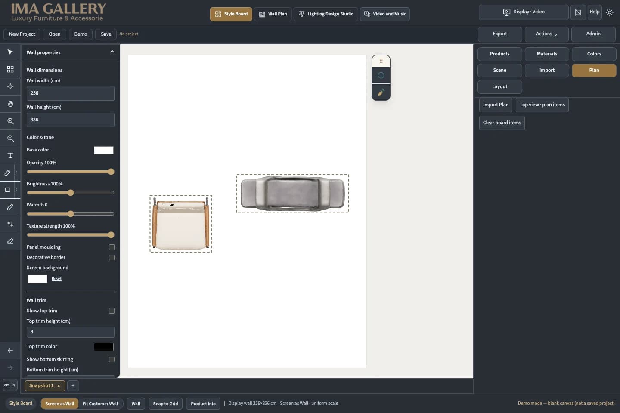Click the Wall width input field
Screen dimensions: 620x413
point(71,93)
